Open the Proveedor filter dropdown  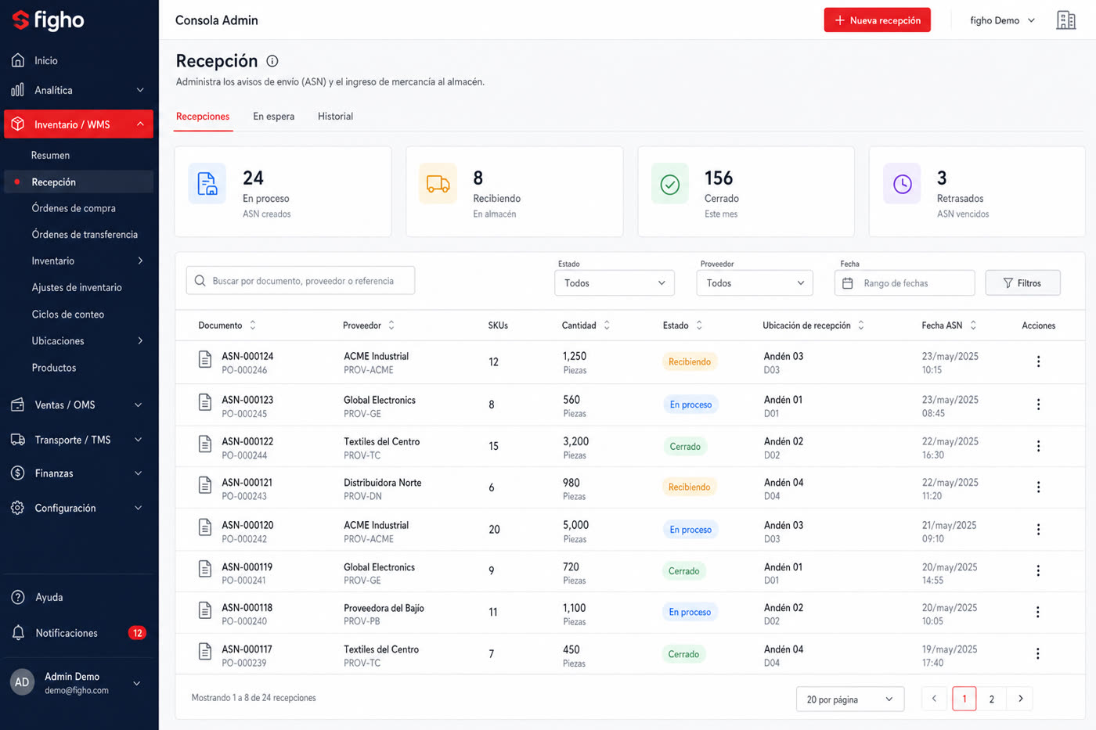tap(755, 283)
